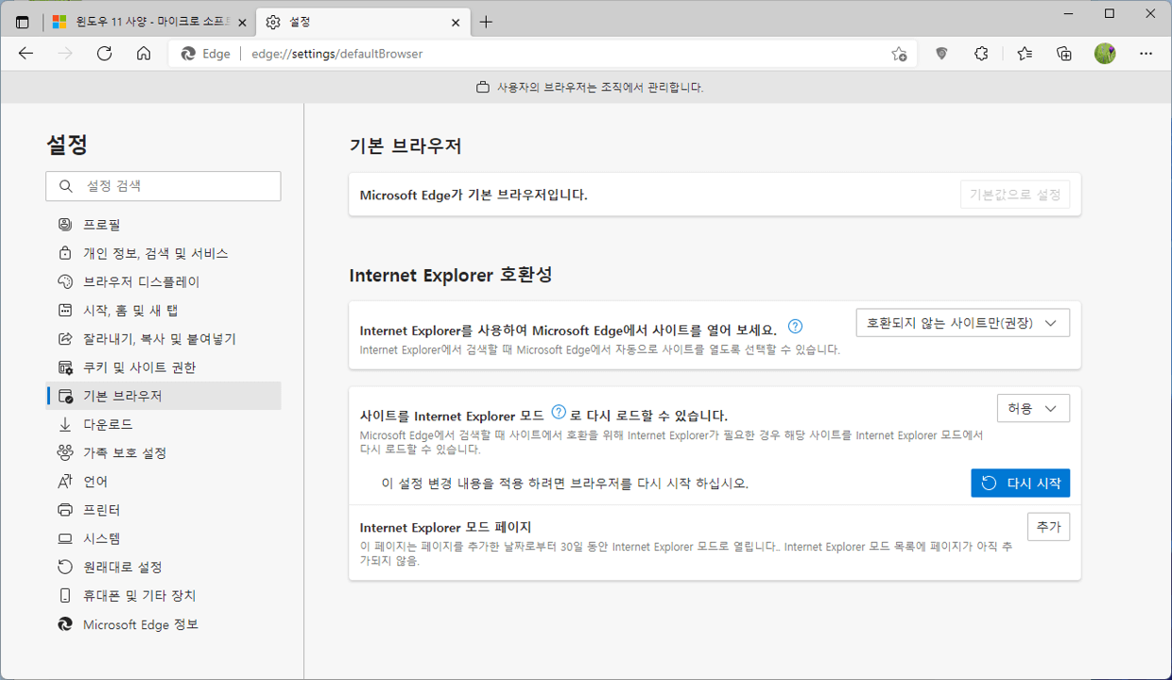Expand the 허용 dropdown
The height and width of the screenshot is (680, 1172).
(x=1033, y=408)
